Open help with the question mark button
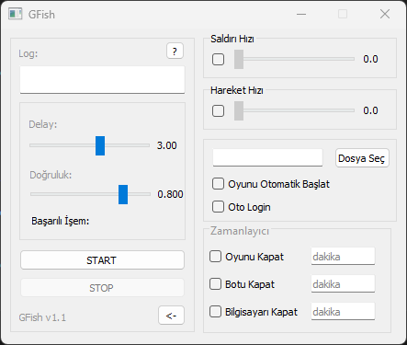 pos(175,51)
